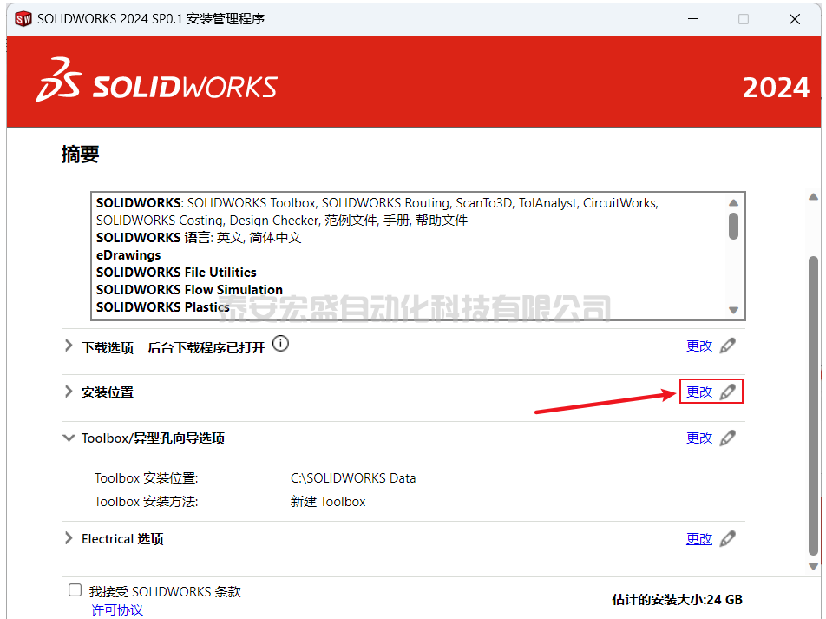826x619 pixels.
Task: Open the 更改 link for 安装位置
Action: point(698,392)
